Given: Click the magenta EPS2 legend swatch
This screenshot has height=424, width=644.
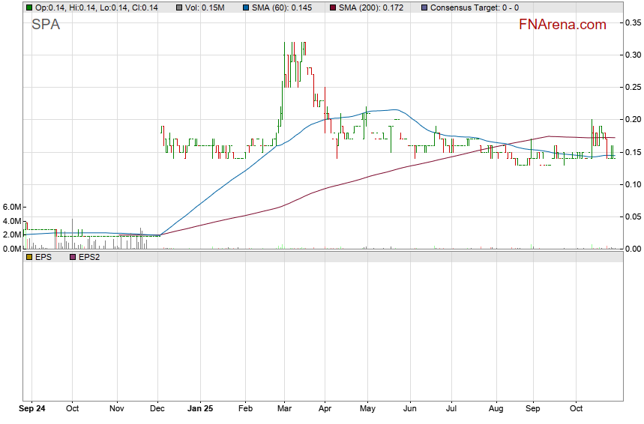Looking at the screenshot, I should click(x=73, y=257).
